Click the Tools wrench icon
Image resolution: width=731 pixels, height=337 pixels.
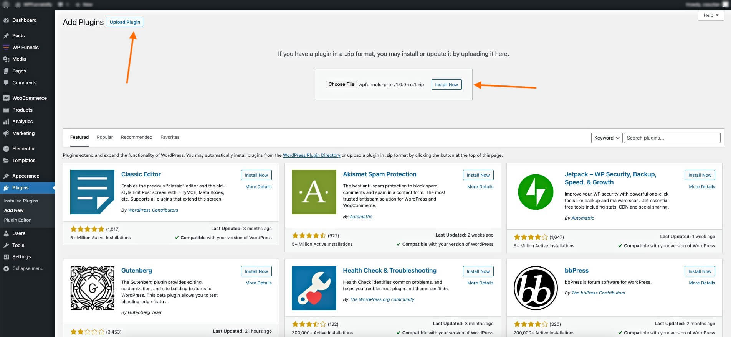(x=6, y=245)
